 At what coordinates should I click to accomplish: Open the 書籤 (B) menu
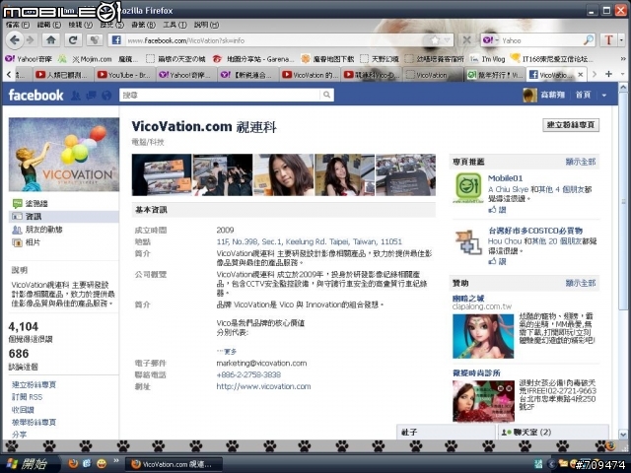point(144,25)
